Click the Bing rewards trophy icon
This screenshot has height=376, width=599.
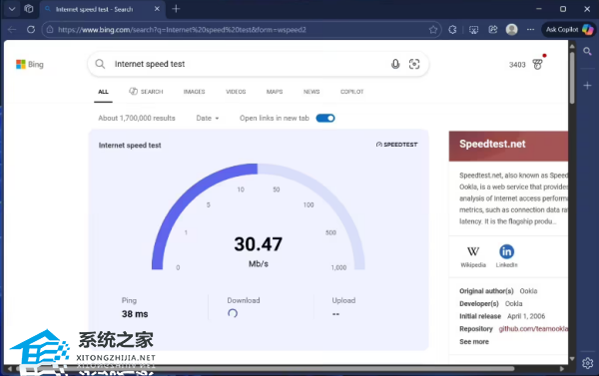click(x=537, y=65)
